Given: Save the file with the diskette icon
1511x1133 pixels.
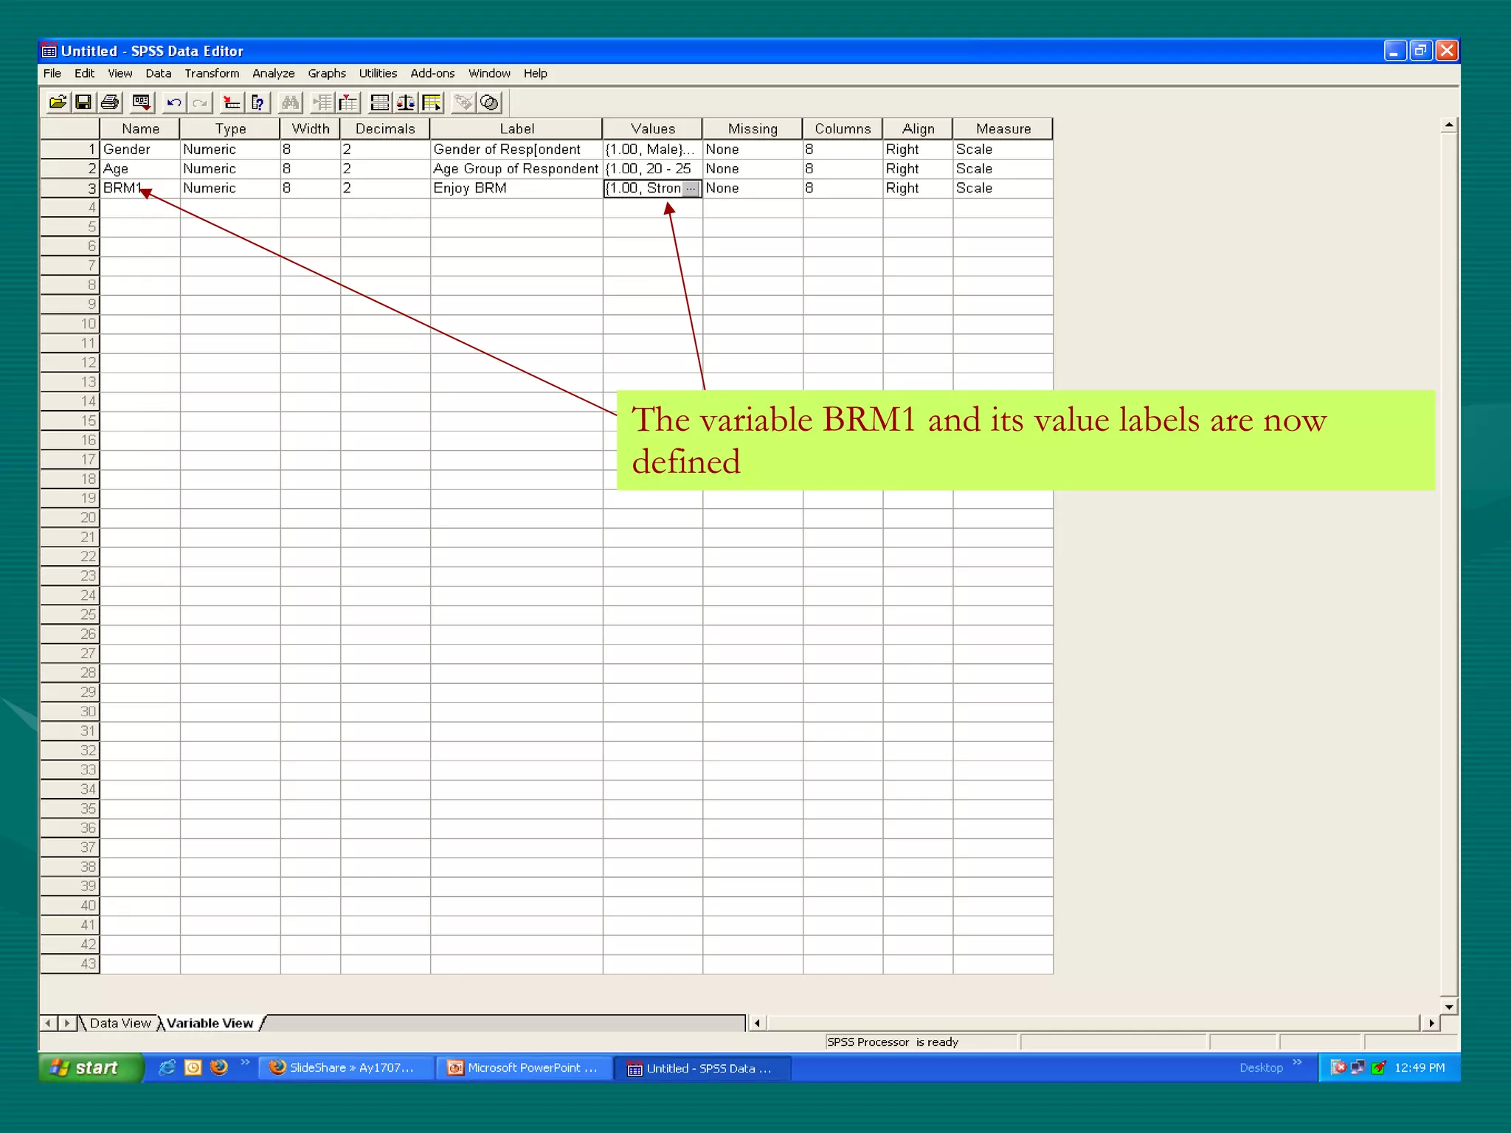Looking at the screenshot, I should [x=83, y=103].
